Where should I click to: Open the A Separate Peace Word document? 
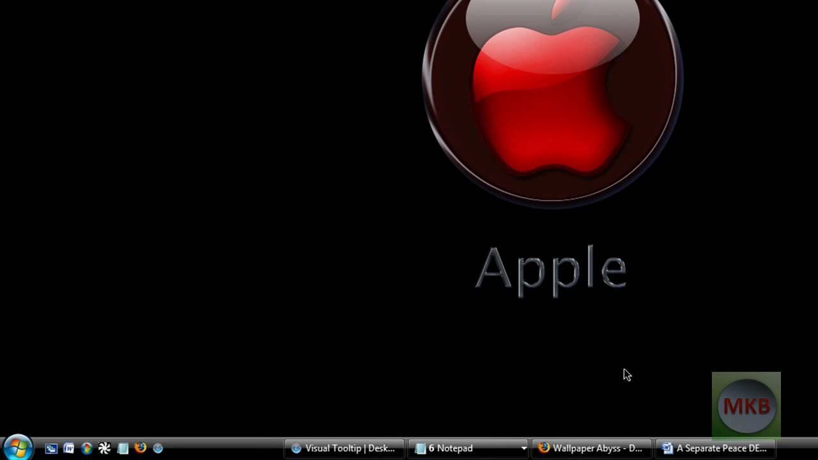(716, 448)
